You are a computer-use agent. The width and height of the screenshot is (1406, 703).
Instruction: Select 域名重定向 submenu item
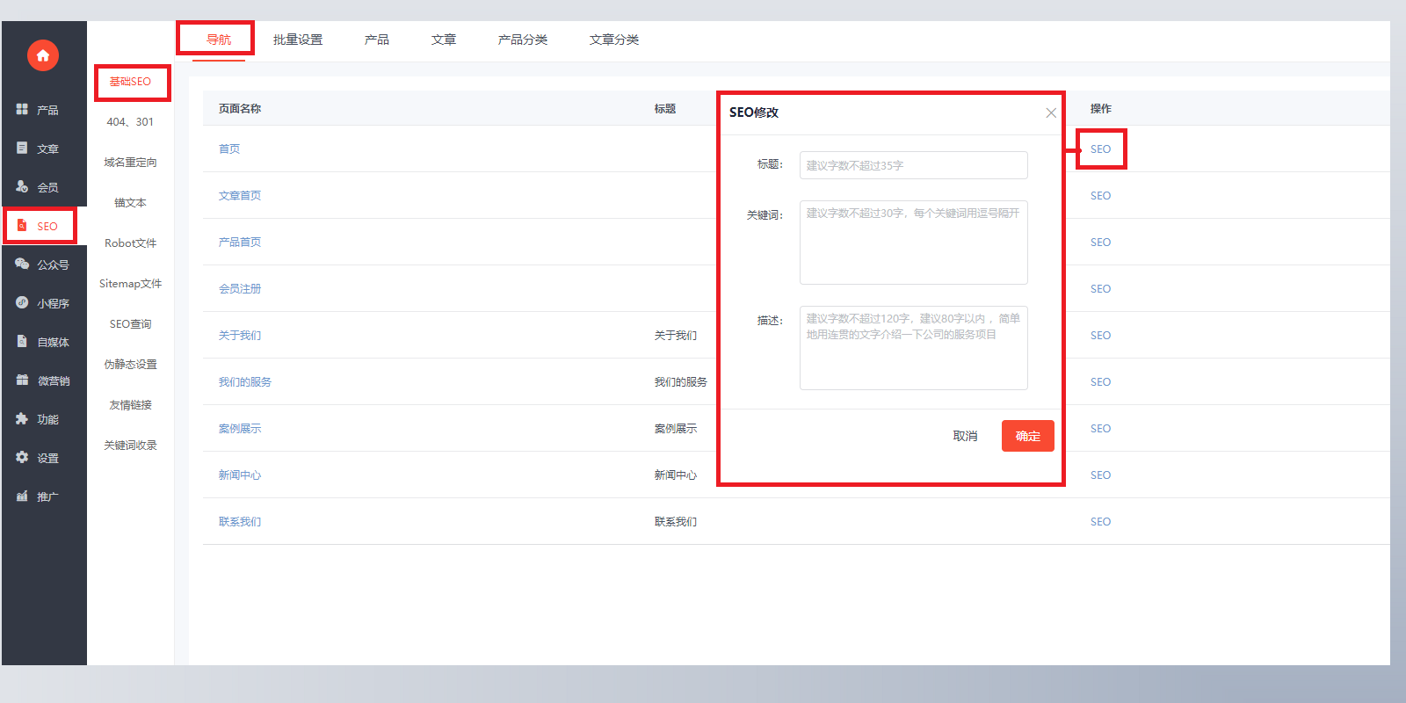pos(130,163)
